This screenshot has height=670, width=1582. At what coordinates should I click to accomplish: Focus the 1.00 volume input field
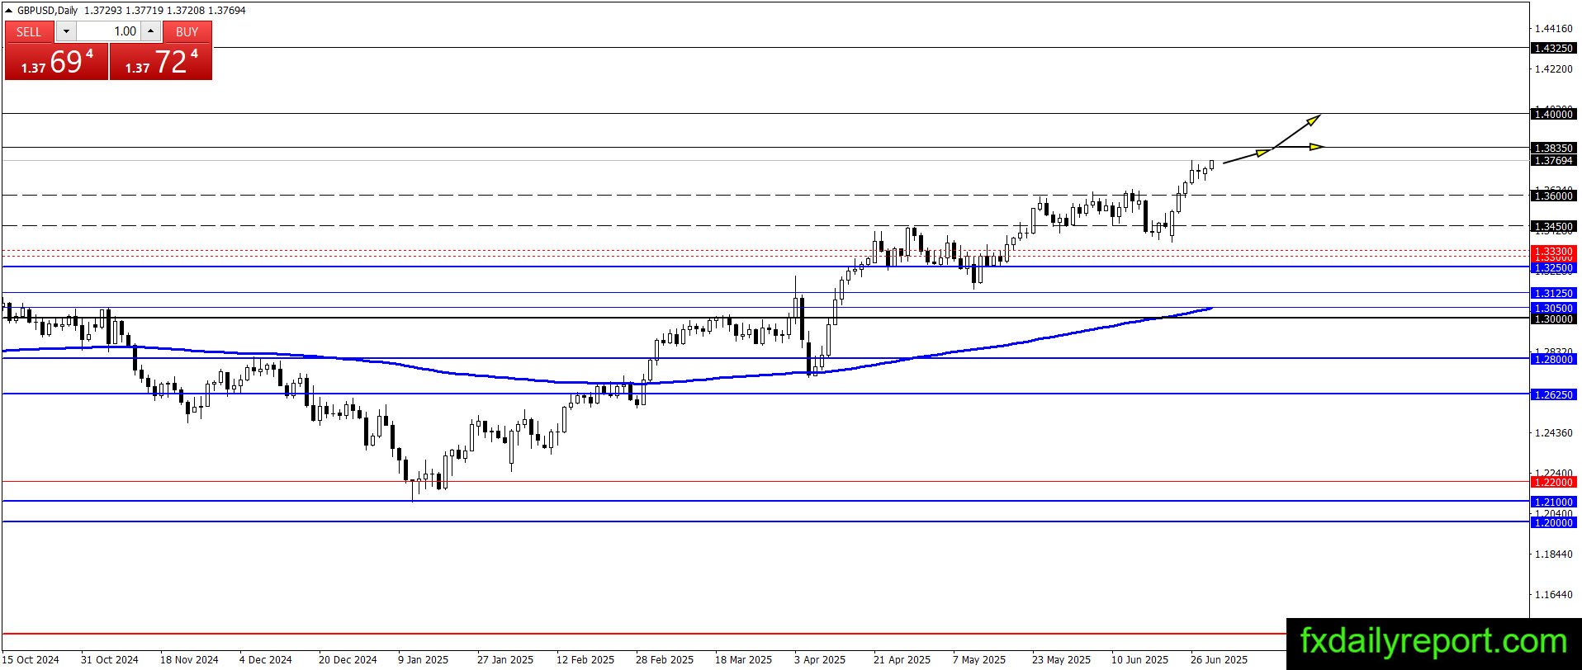point(108,31)
